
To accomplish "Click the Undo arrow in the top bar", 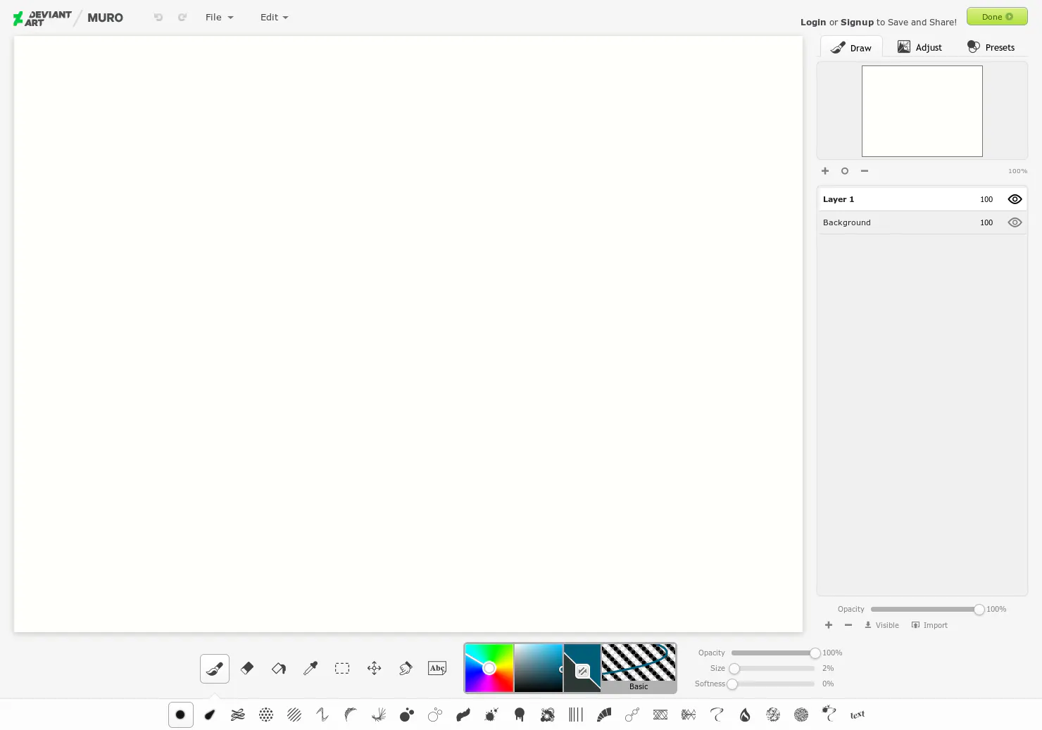I will pyautogui.click(x=158, y=17).
